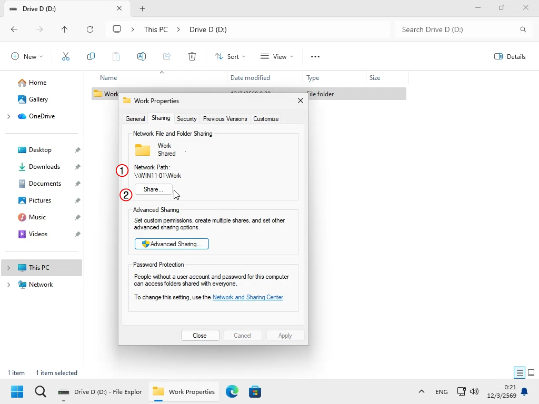Click the Copy icon in toolbar
The height and width of the screenshot is (404, 539).
(91, 57)
